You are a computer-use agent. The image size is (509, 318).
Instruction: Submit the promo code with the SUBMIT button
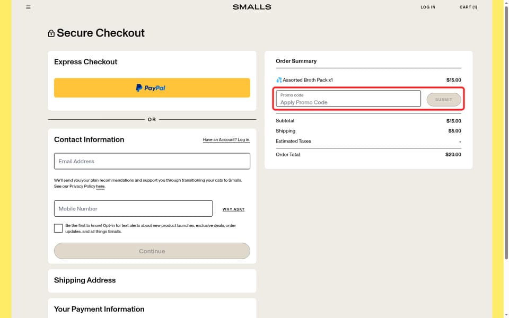pyautogui.click(x=444, y=100)
